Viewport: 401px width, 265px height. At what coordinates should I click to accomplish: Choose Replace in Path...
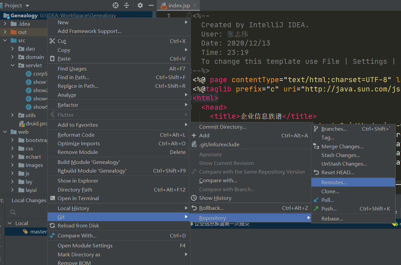[x=119, y=86]
